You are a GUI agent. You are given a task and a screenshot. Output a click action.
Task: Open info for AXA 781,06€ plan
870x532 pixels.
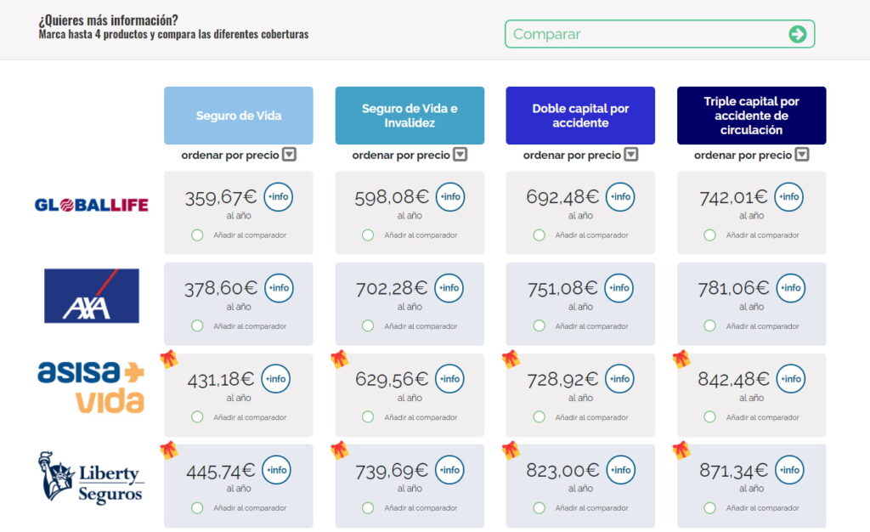point(791,288)
